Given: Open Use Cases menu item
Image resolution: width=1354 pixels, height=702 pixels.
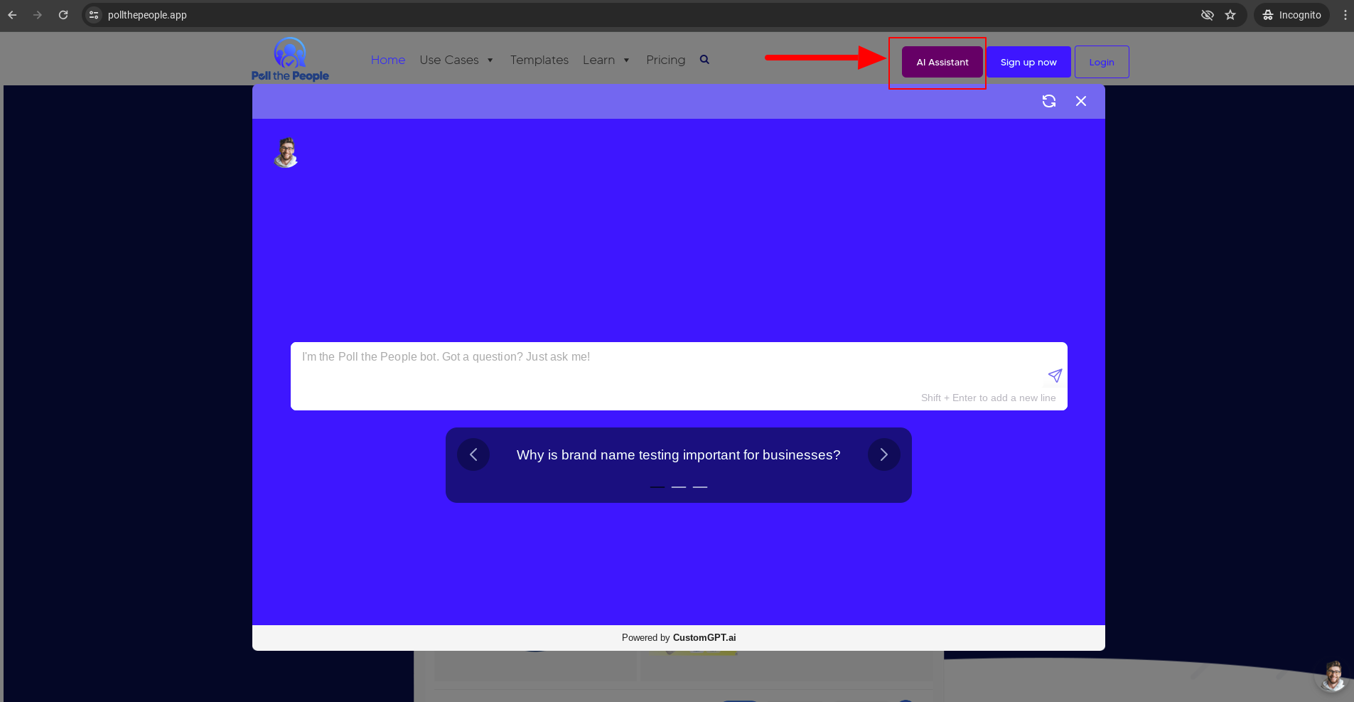Looking at the screenshot, I should tap(449, 60).
